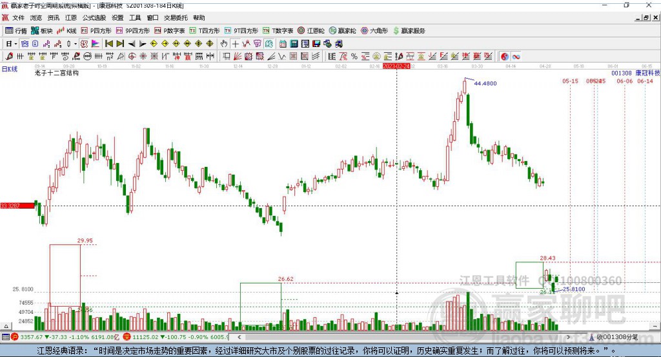
Task: Open the 江恩轮 Gann wheel
Action: click(311, 31)
